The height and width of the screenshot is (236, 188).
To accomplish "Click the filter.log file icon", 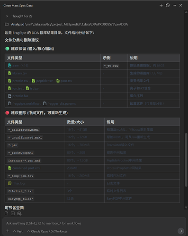I will point(9,183).
